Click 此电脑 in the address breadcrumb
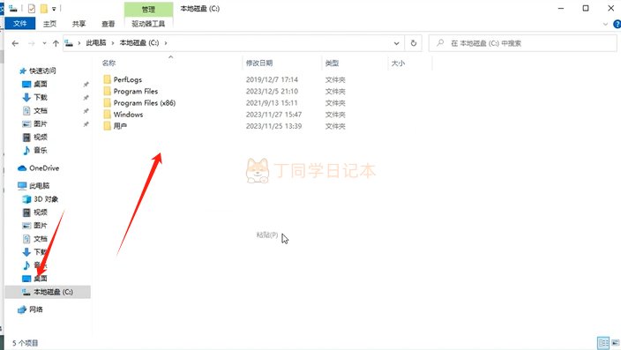621x350 pixels. coord(96,43)
